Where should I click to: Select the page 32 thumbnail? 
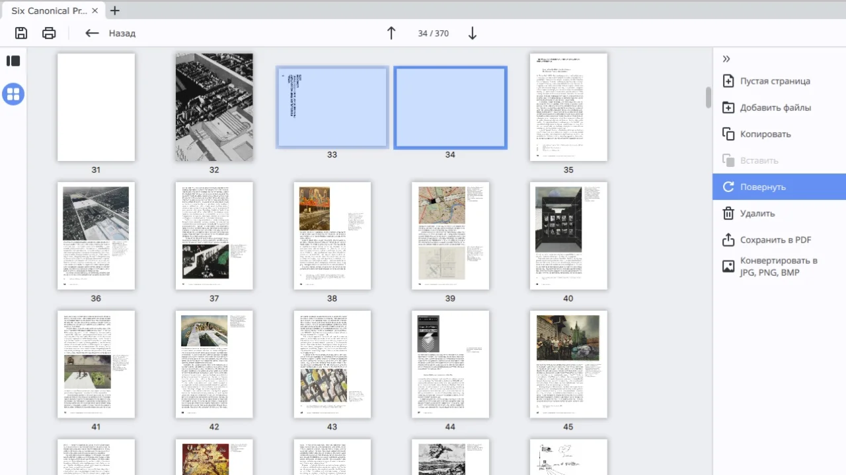214,107
